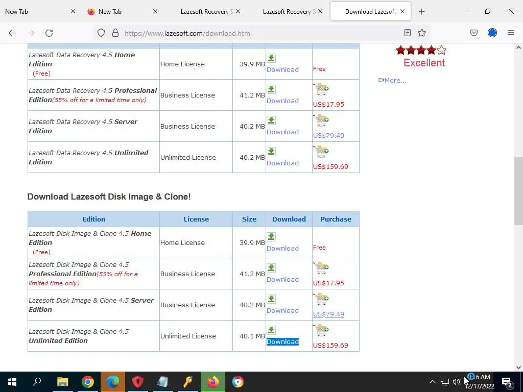
Task: Download Disk Image & Clone Server Edition link
Action: pyautogui.click(x=282, y=311)
